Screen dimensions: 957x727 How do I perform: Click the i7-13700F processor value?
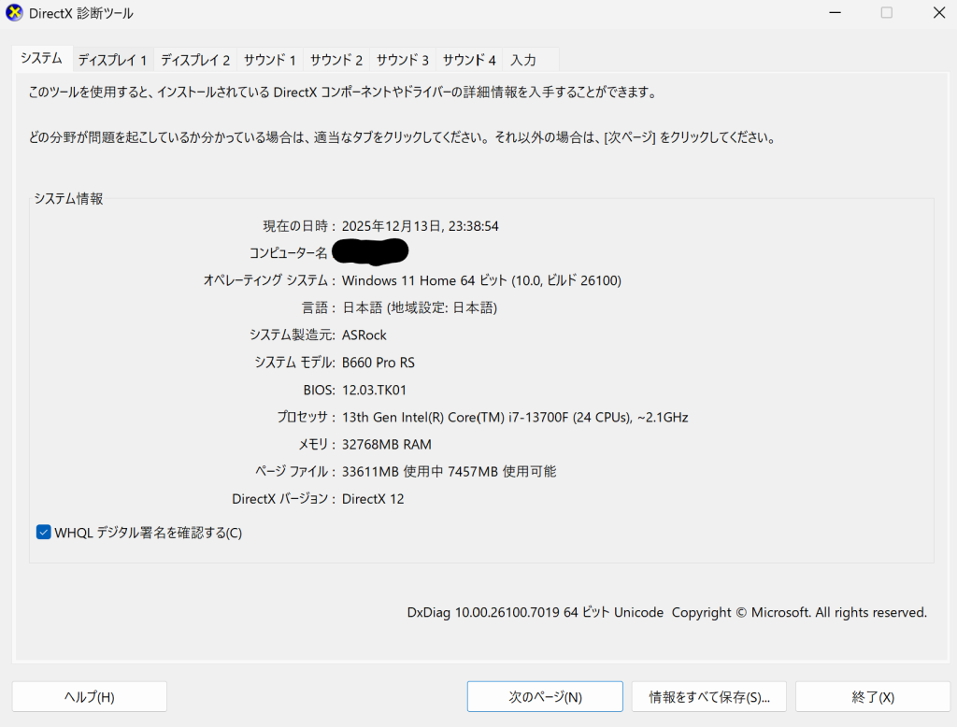[515, 417]
